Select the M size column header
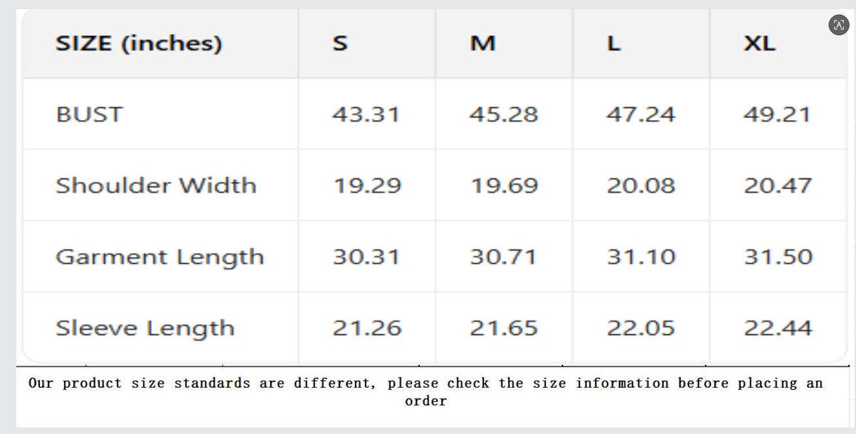856x434 pixels. coord(483,44)
